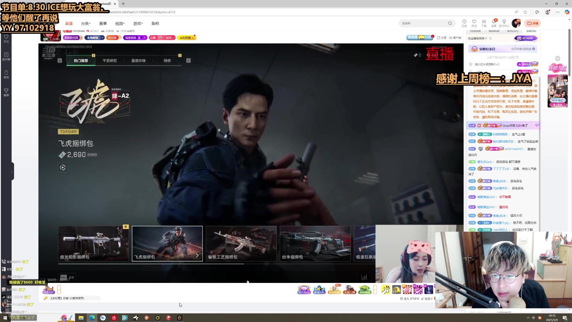The height and width of the screenshot is (322, 572).
Task: Expand the 分类 dropdown menu
Action: click(x=86, y=24)
